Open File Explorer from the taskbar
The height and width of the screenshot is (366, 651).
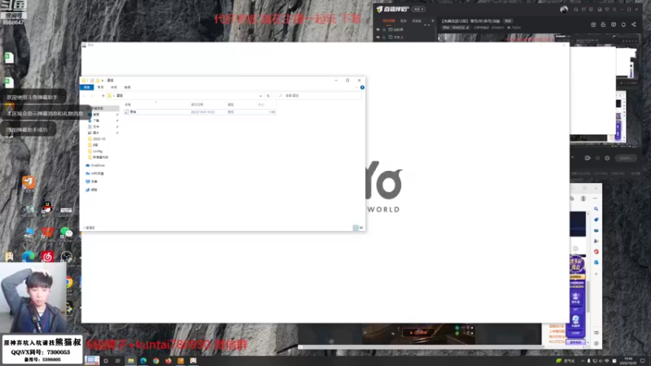pos(131,360)
